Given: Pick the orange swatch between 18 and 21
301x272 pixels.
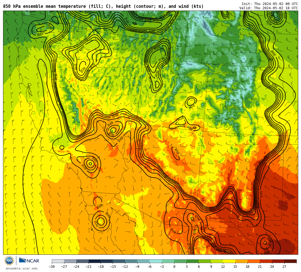Looking at the screenshot, I should (x=254, y=261).
